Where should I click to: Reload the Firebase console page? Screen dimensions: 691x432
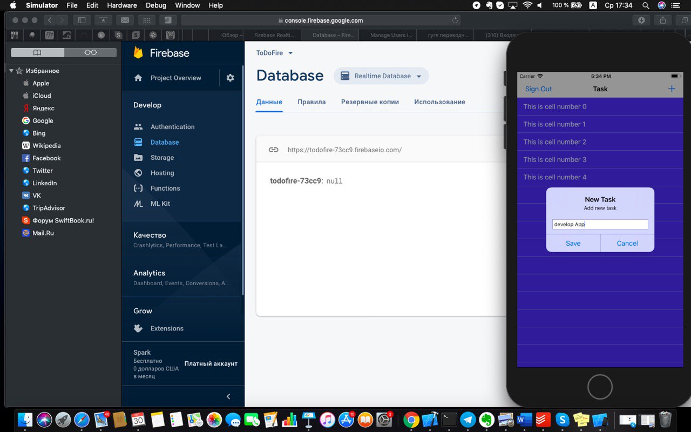tap(455, 21)
